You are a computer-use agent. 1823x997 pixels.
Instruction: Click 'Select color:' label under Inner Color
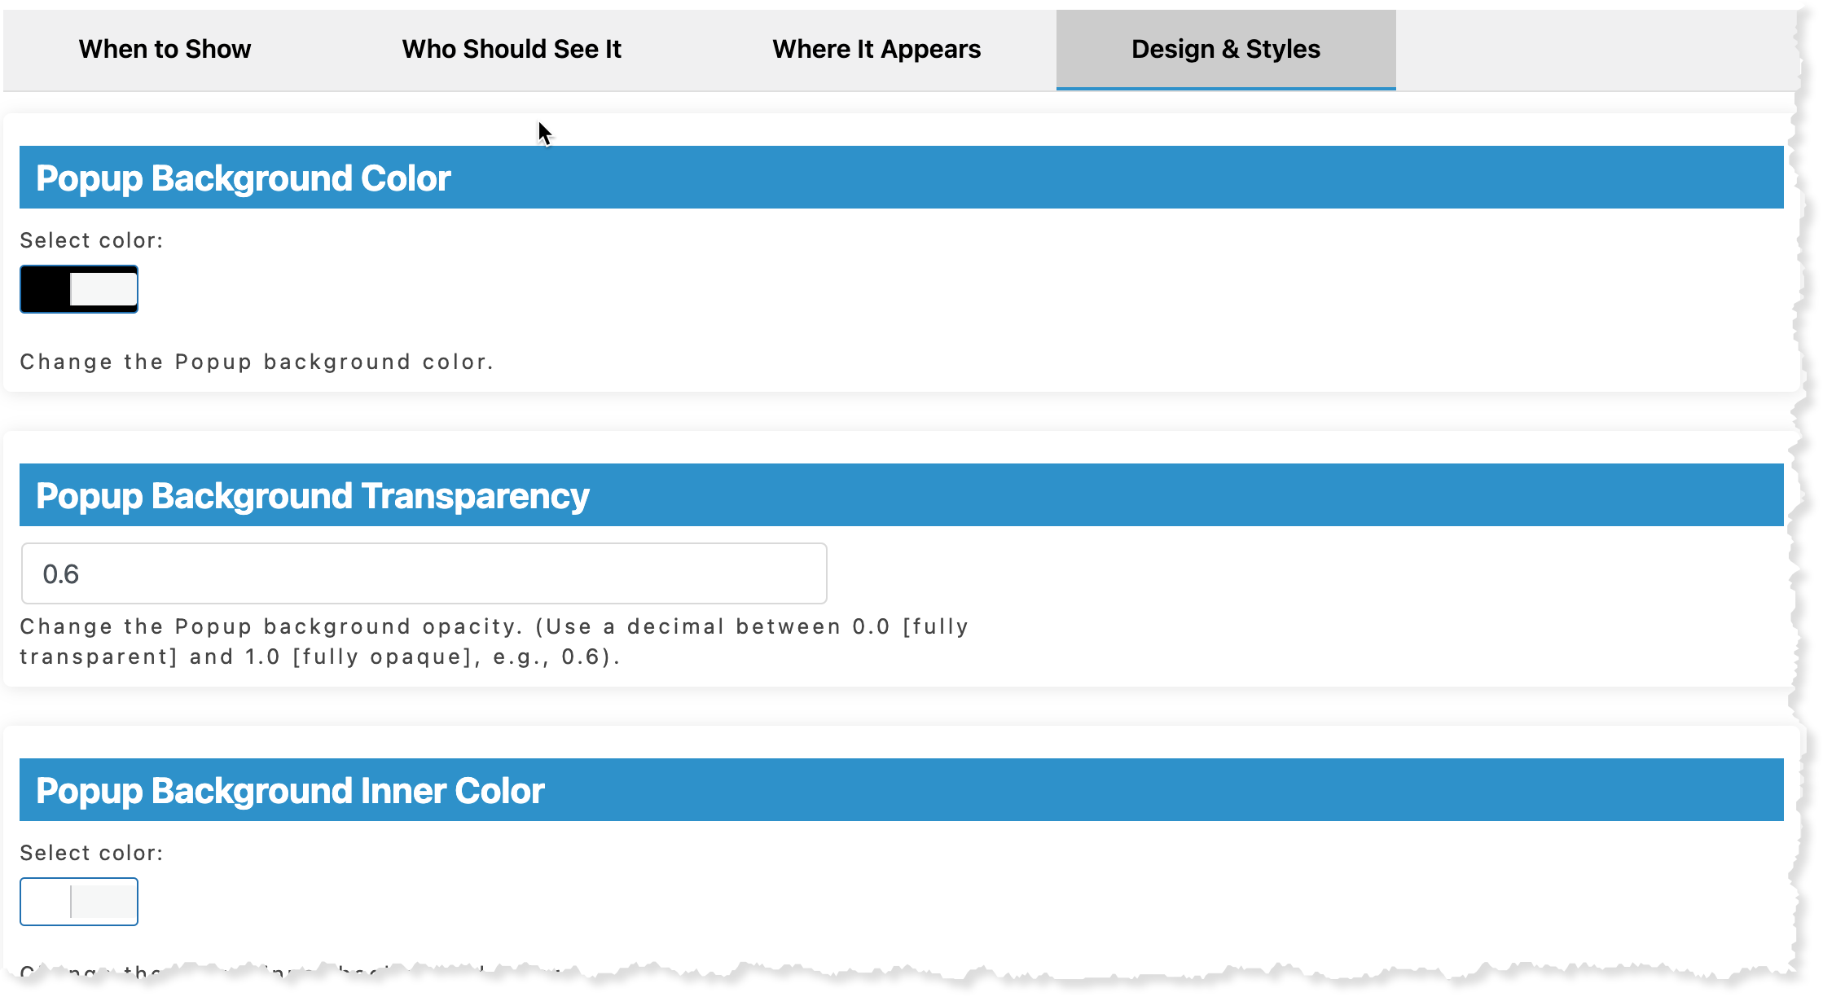click(91, 853)
